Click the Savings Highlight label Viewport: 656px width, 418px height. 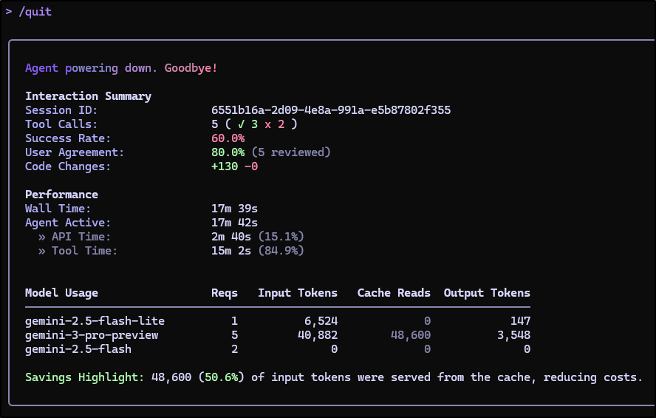[84, 377]
